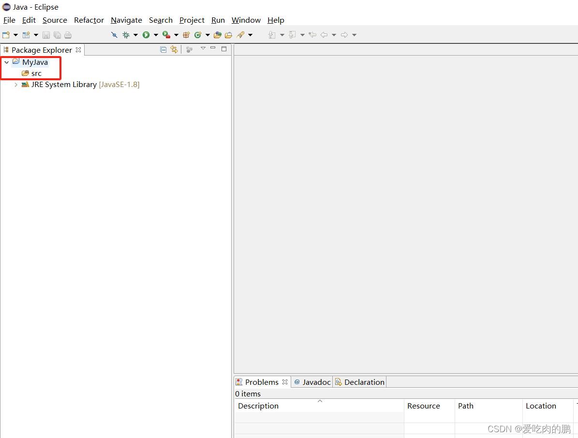Image resolution: width=578 pixels, height=438 pixels.
Task: Click the New wizard toolbar icon
Action: click(6, 35)
